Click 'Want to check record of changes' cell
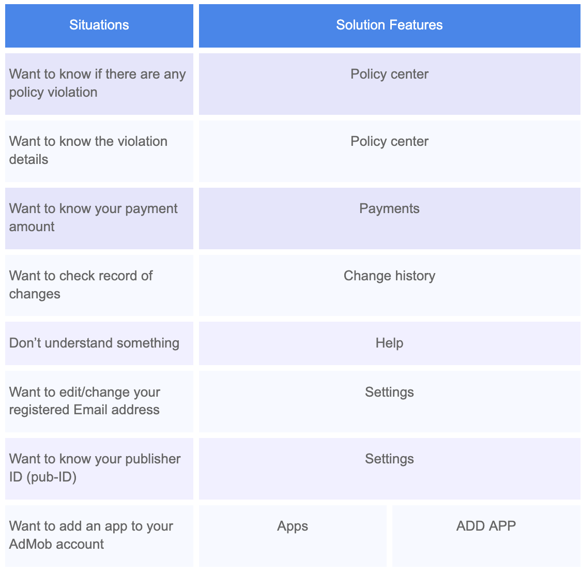Viewport: 581px width, 572px height. pyautogui.click(x=99, y=284)
